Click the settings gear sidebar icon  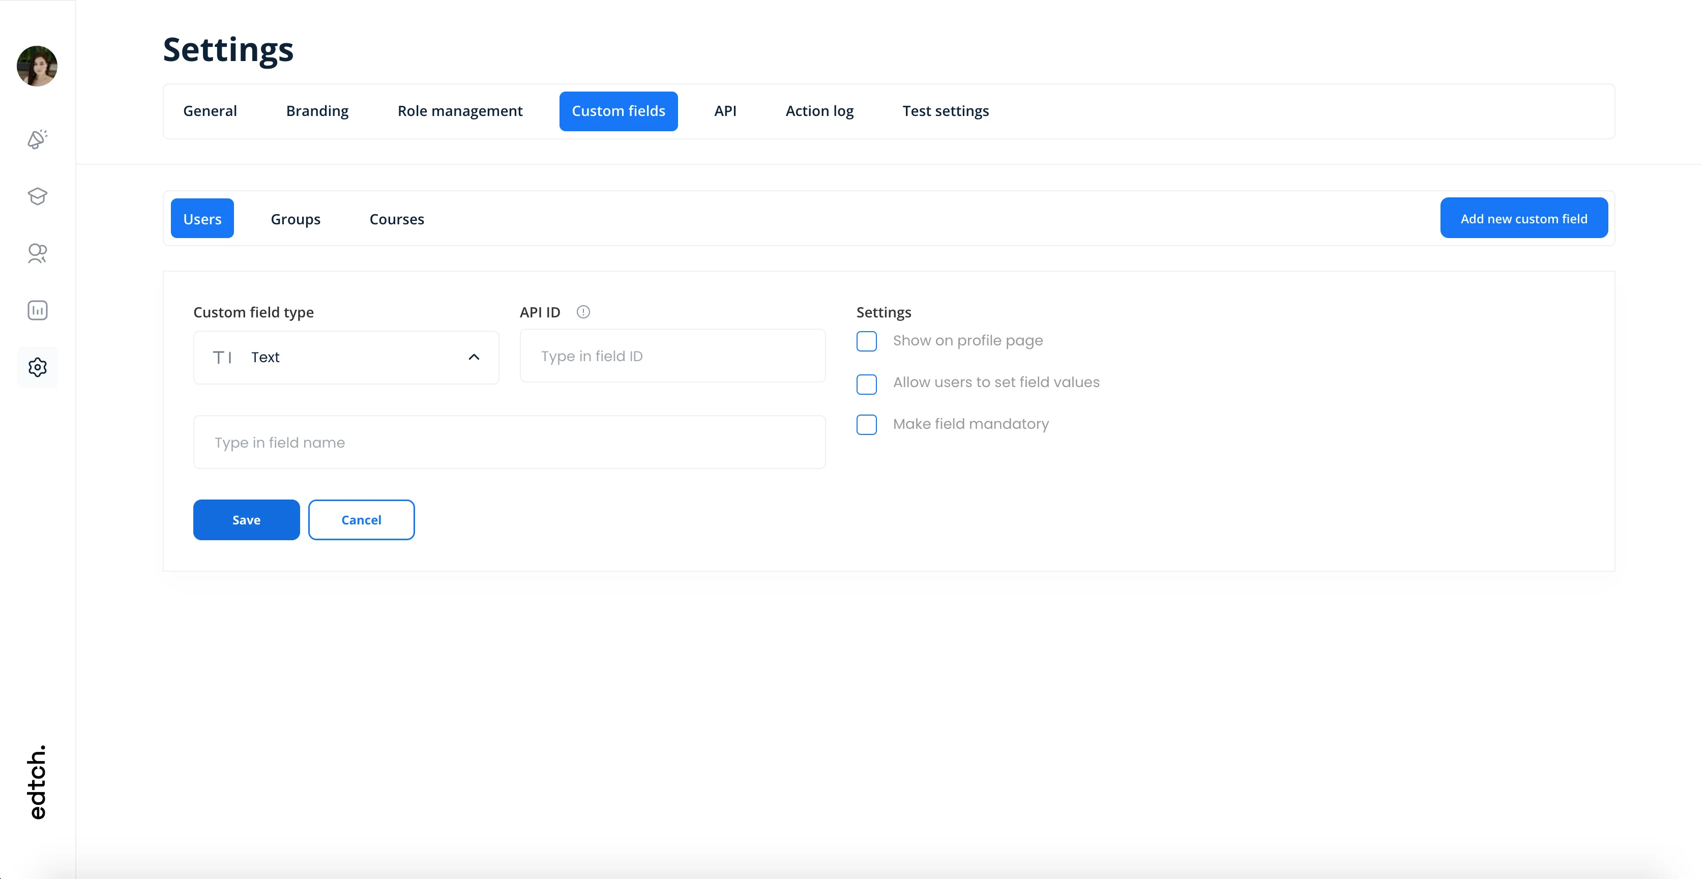[37, 367]
